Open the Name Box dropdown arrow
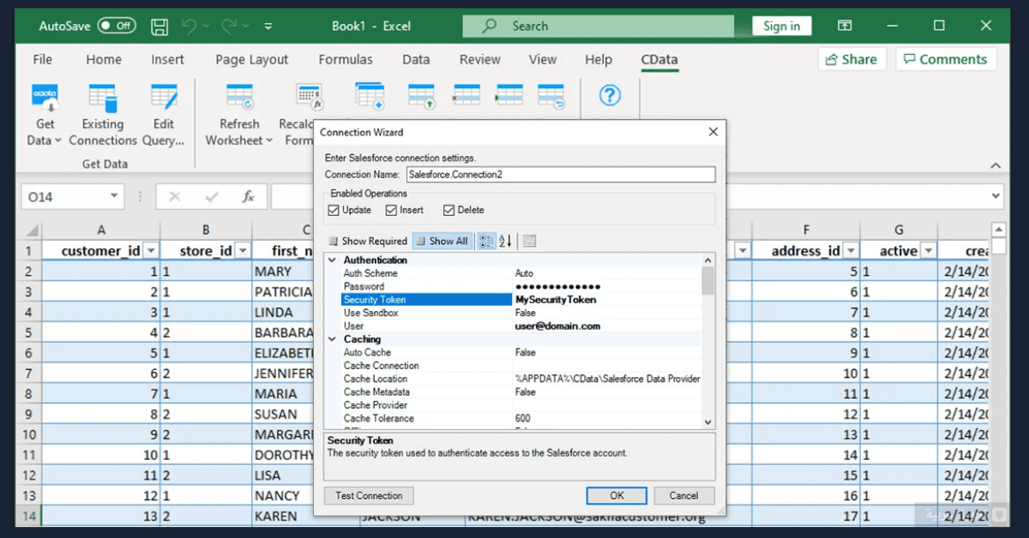 pos(114,196)
